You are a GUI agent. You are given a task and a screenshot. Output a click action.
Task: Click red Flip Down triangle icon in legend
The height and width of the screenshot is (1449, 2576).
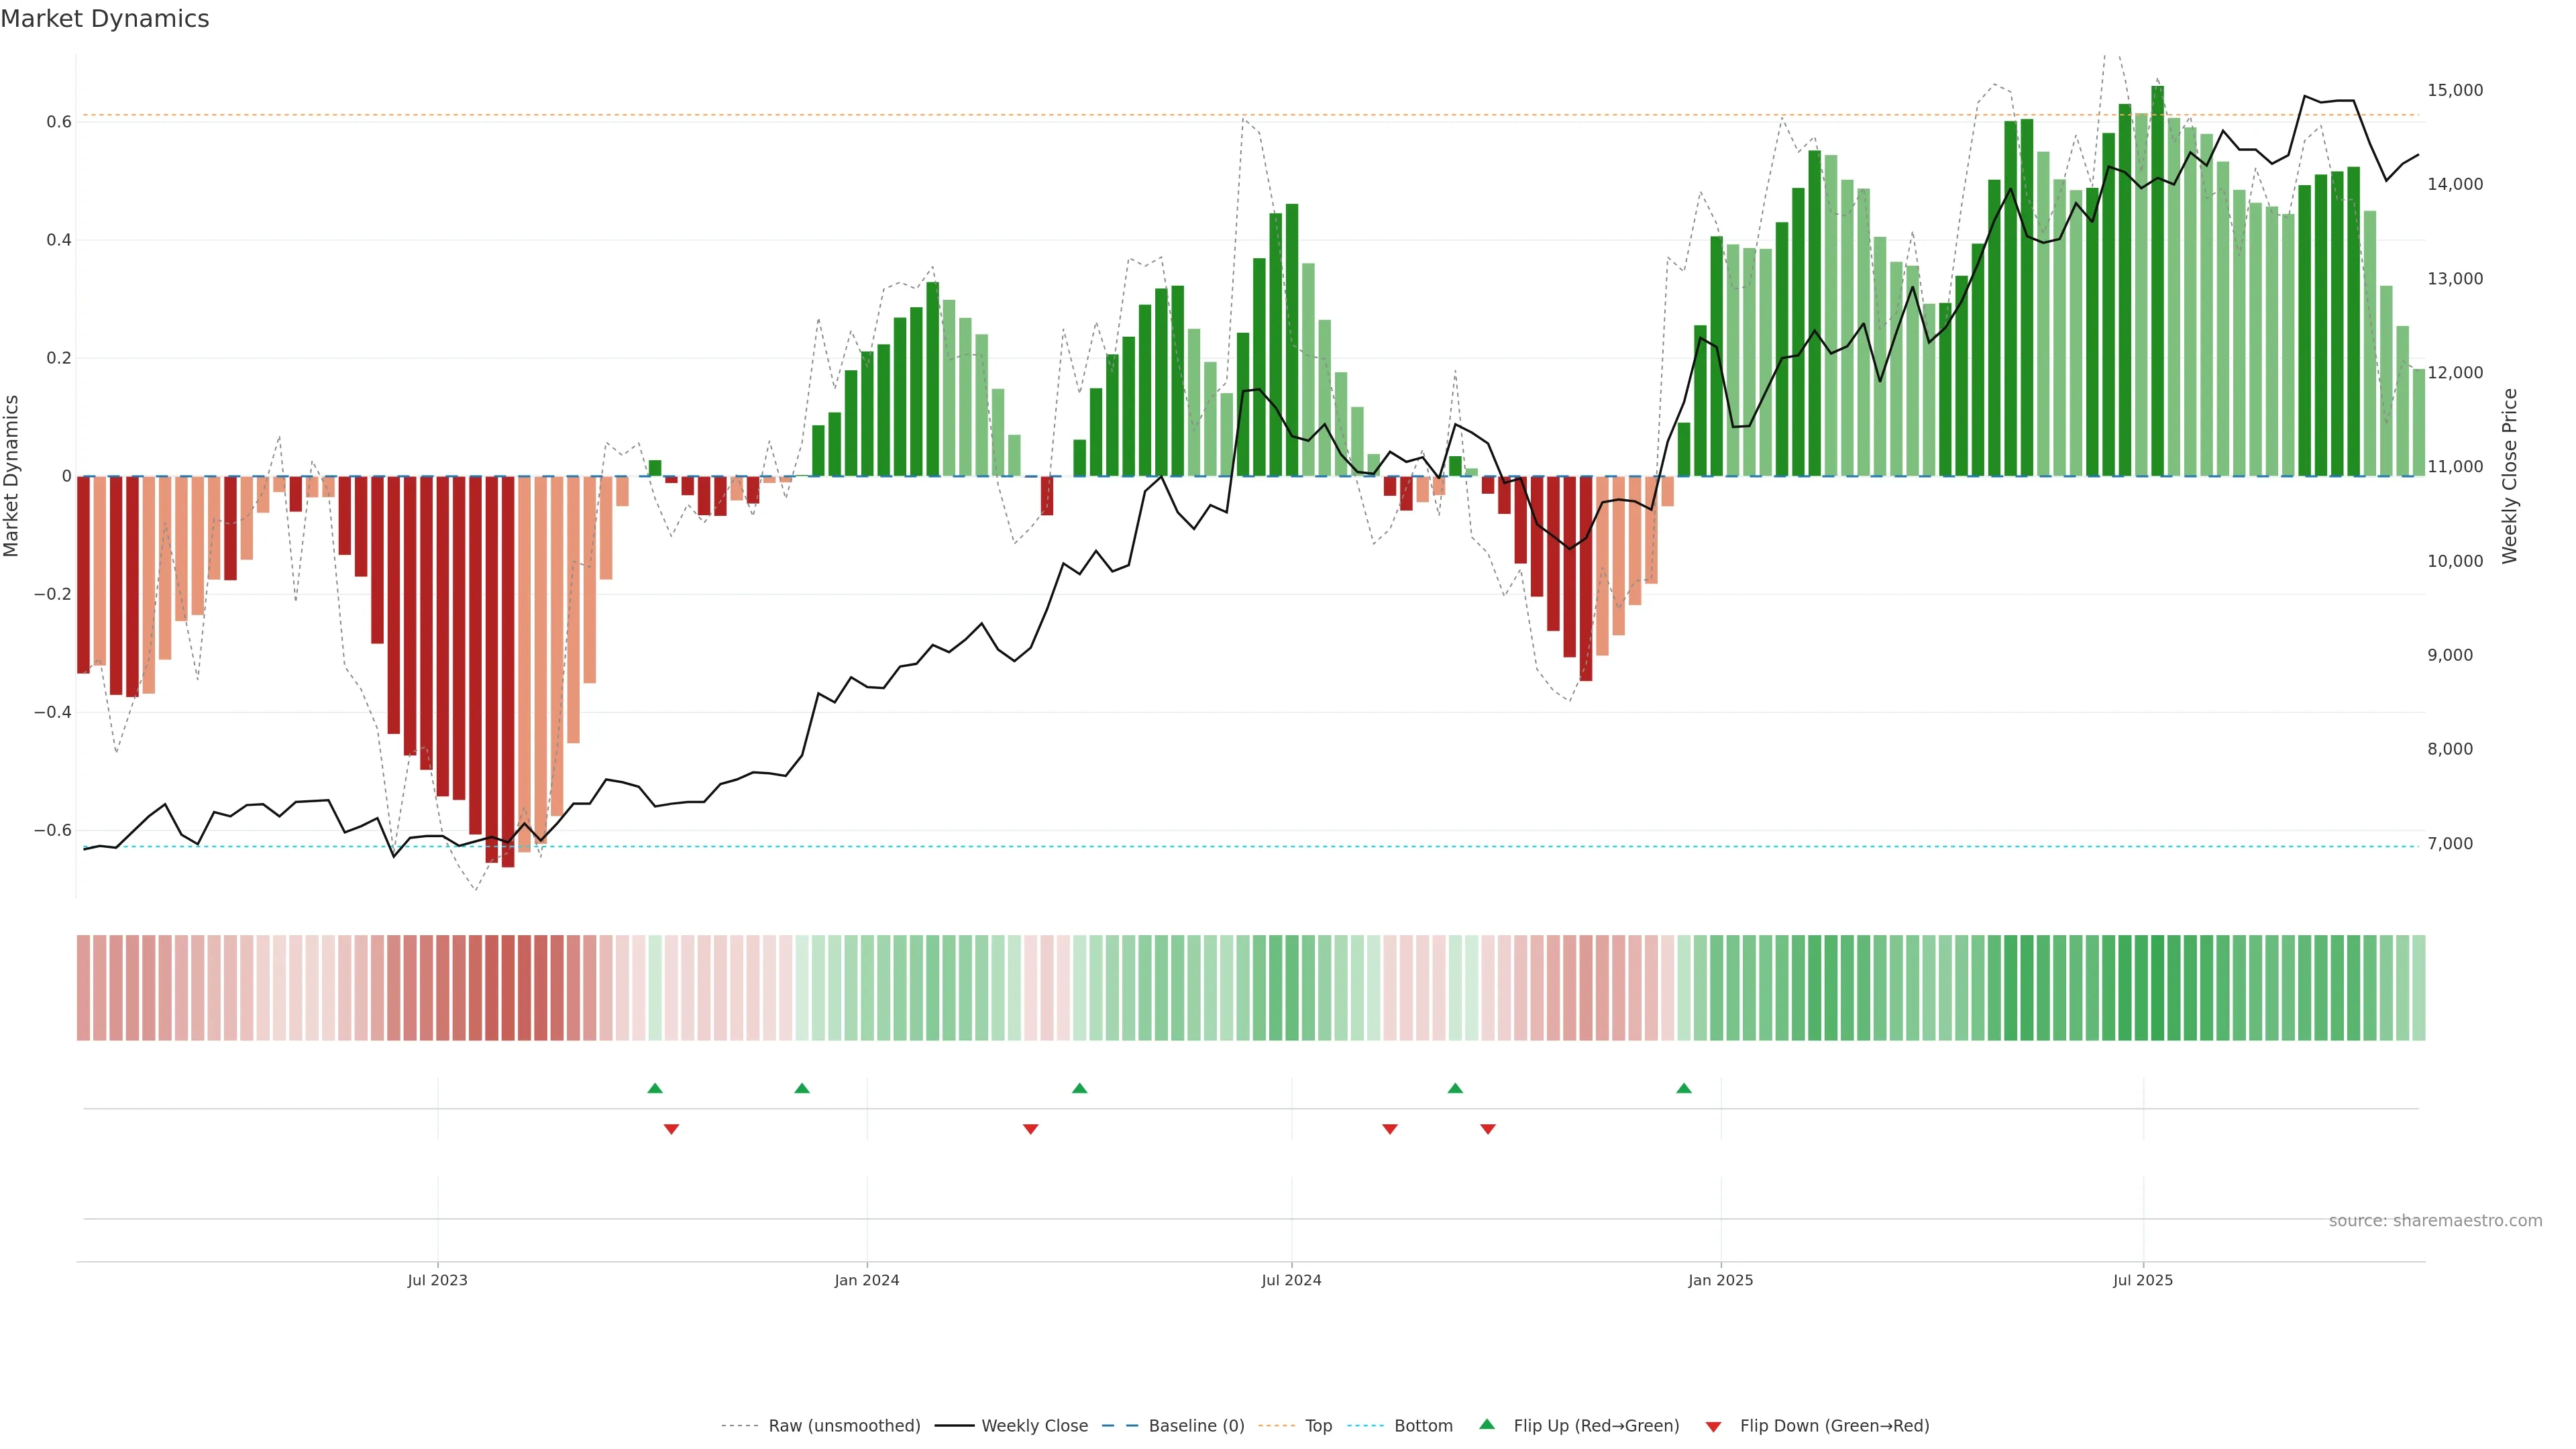pos(1713,1427)
